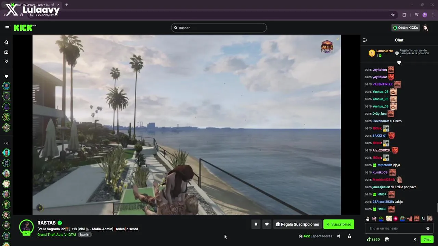Click the Buscar search field

pyautogui.click(x=219, y=28)
